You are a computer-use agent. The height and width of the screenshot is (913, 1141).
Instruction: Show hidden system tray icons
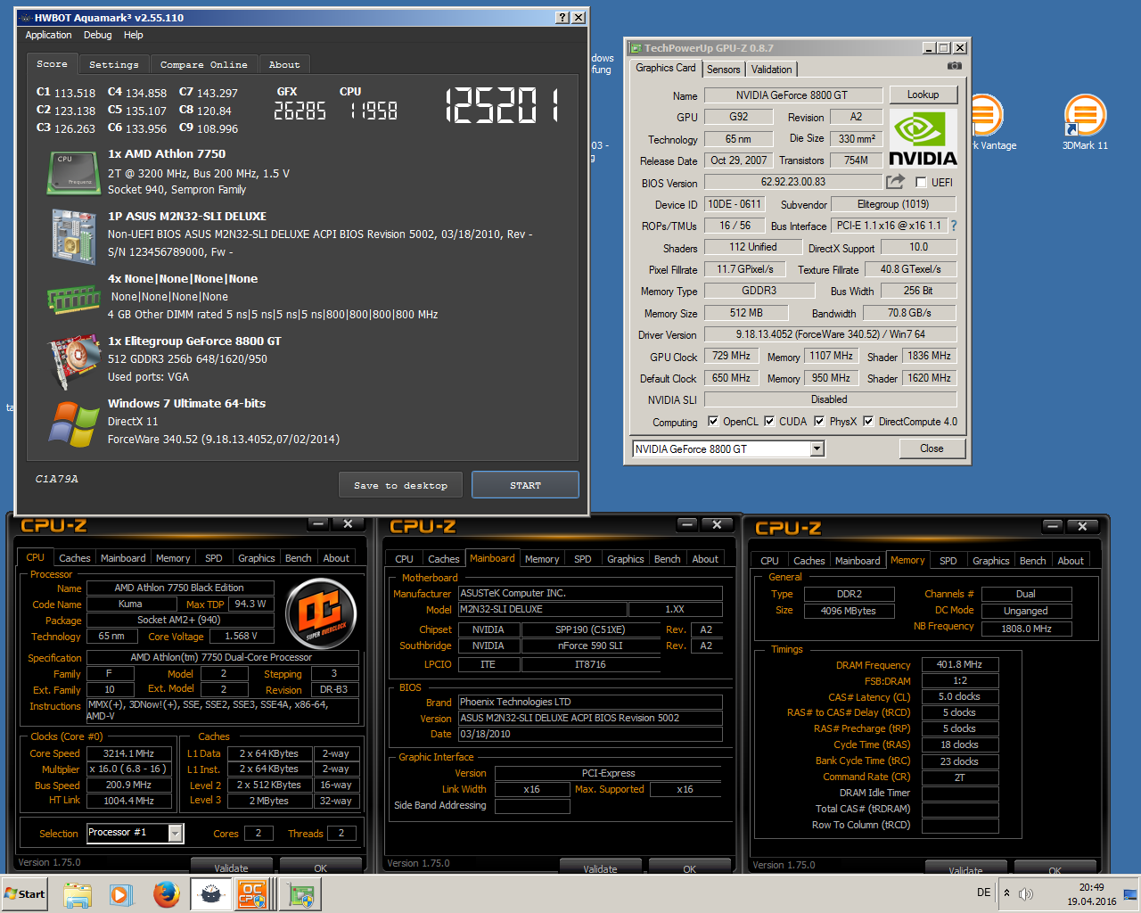(x=1006, y=893)
